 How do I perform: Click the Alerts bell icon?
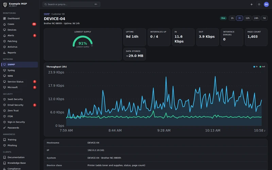coord(4,36)
